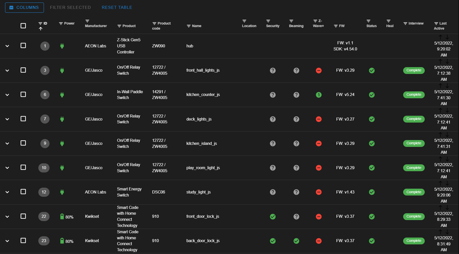Open the Power column filter icon

point(61,24)
